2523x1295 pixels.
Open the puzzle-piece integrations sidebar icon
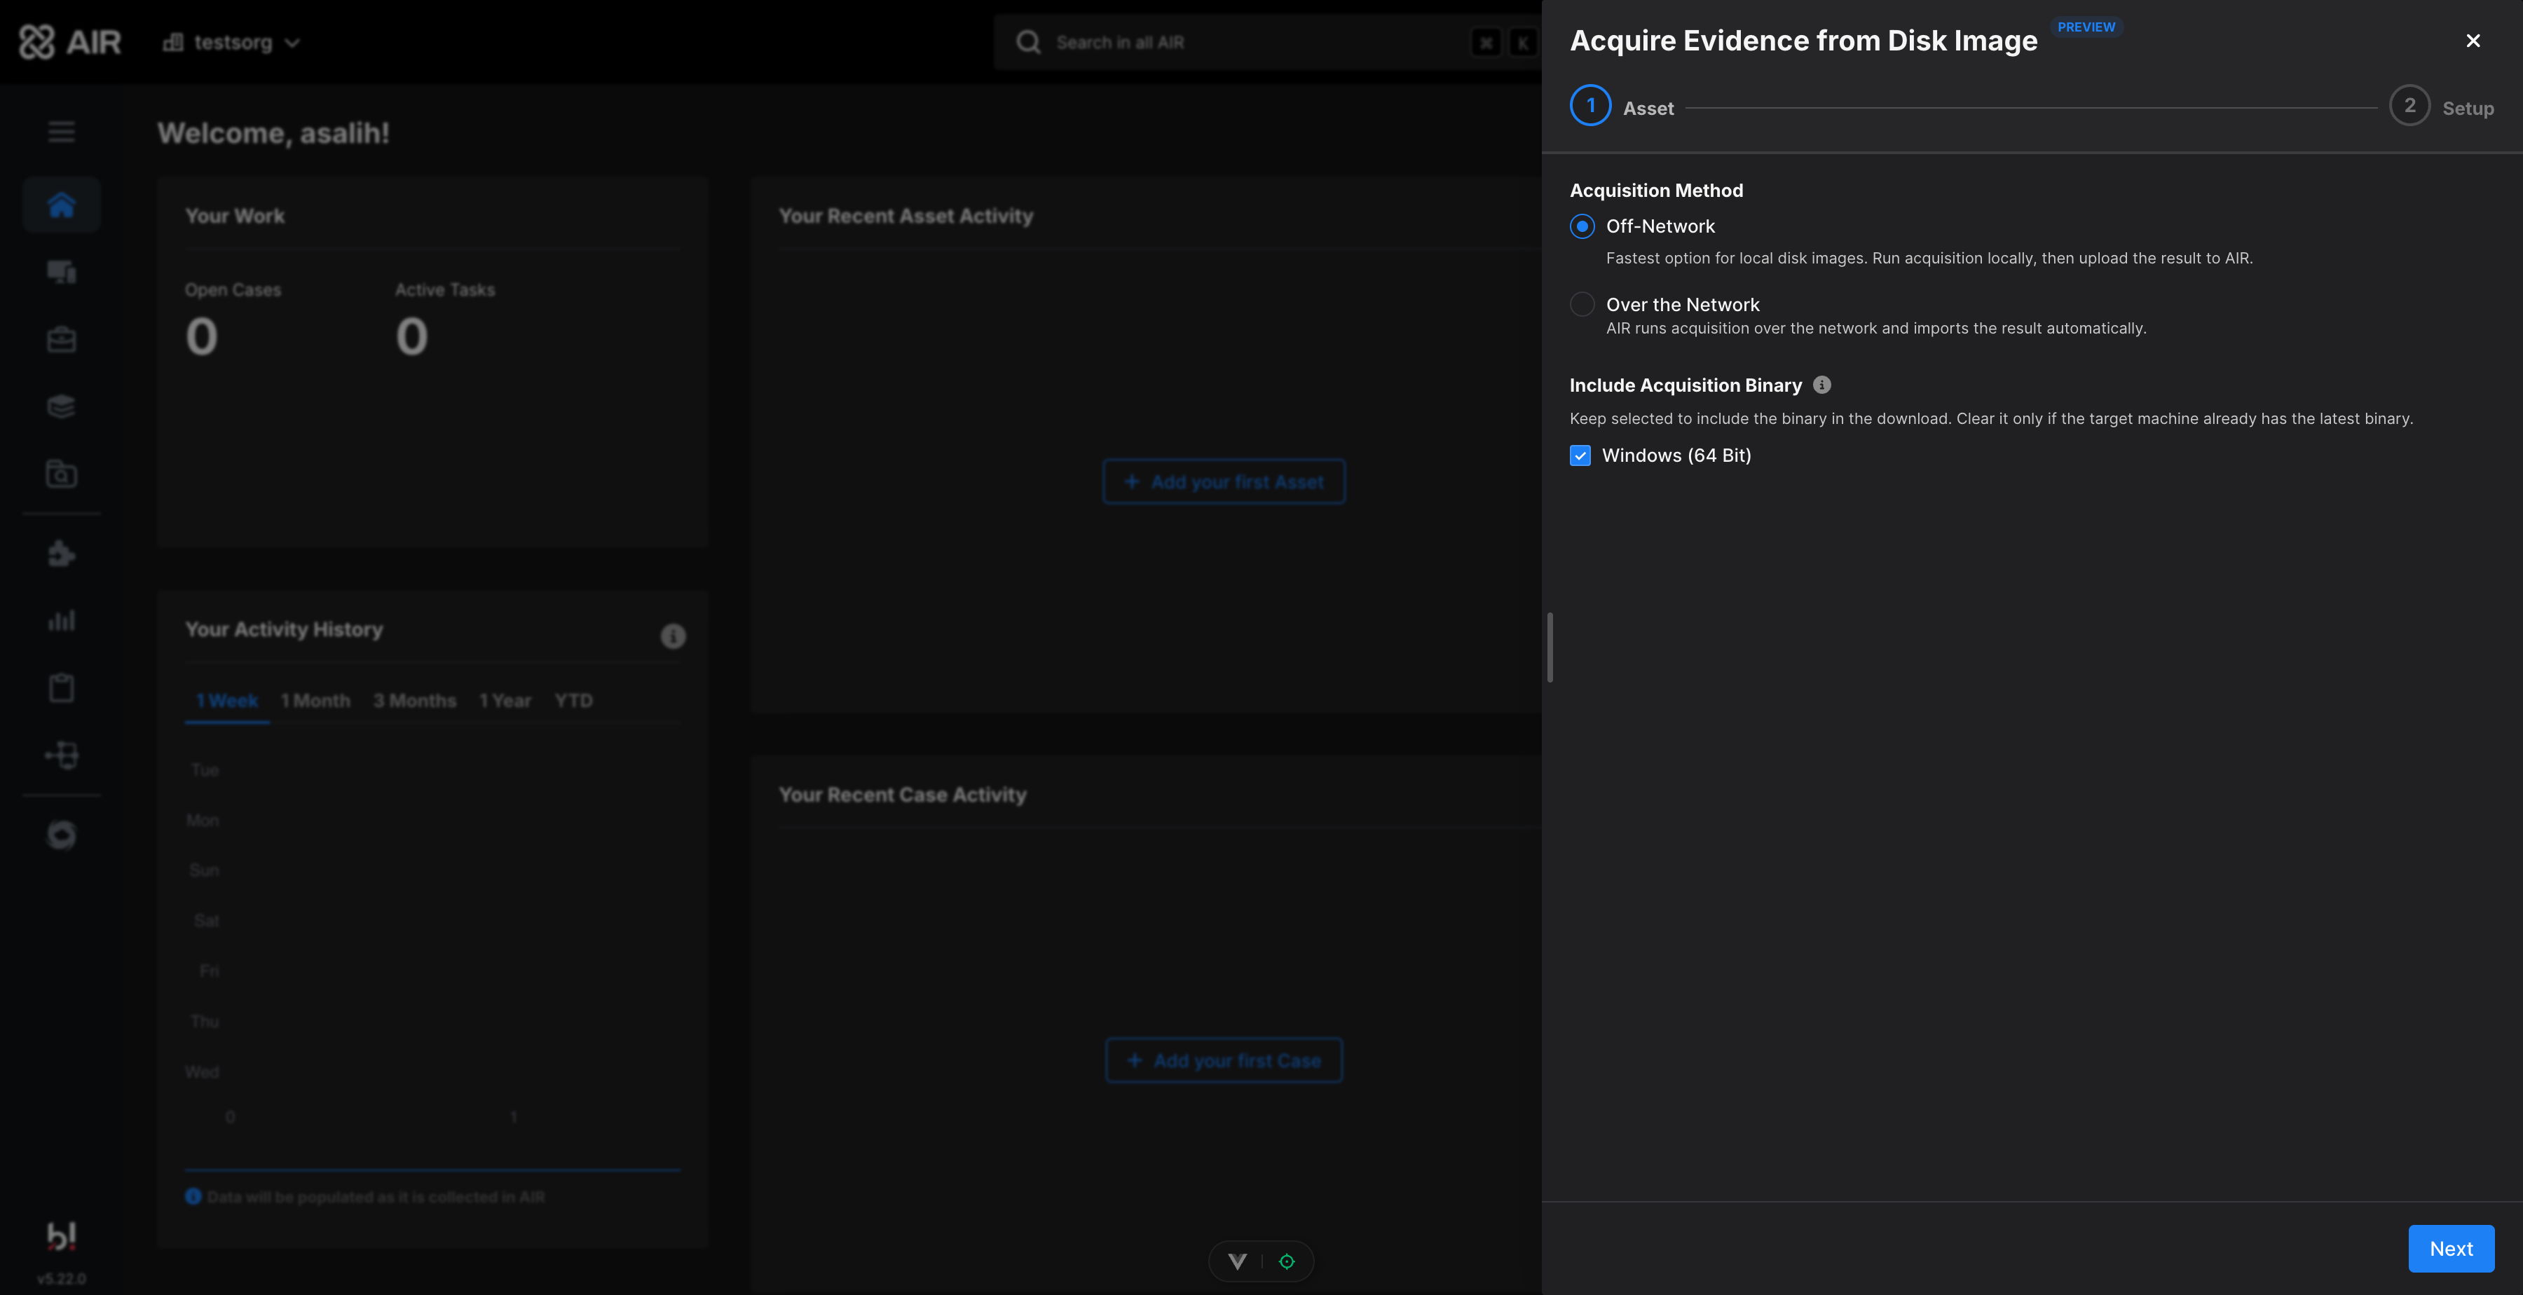(x=62, y=554)
